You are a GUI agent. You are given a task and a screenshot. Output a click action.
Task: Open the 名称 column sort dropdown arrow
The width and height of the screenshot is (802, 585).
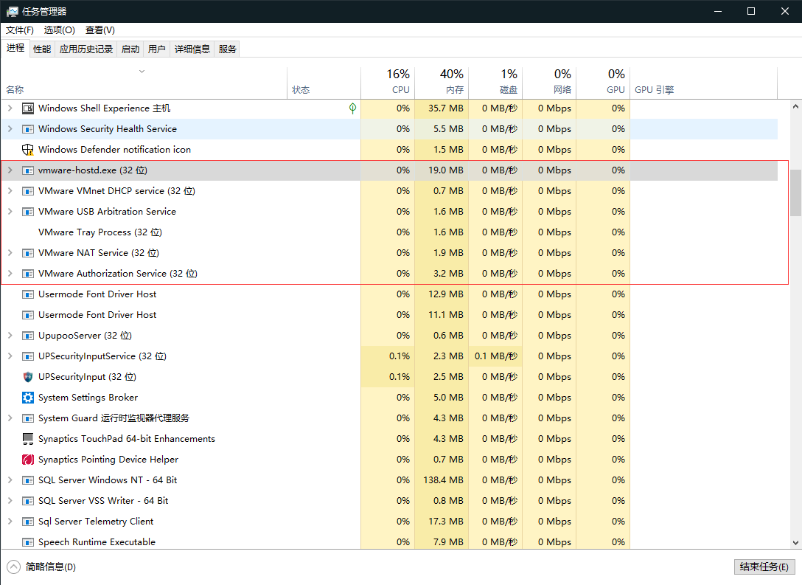[x=142, y=71]
